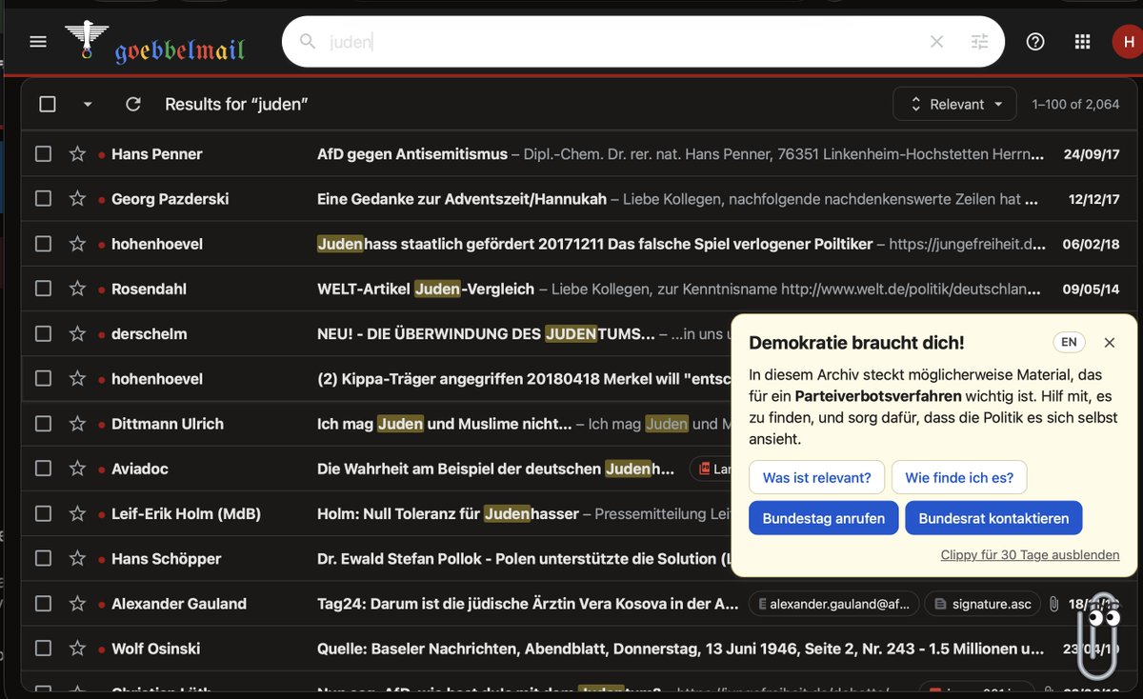Expand the select-all dropdown arrow
The height and width of the screenshot is (699, 1143).
pyautogui.click(x=88, y=104)
